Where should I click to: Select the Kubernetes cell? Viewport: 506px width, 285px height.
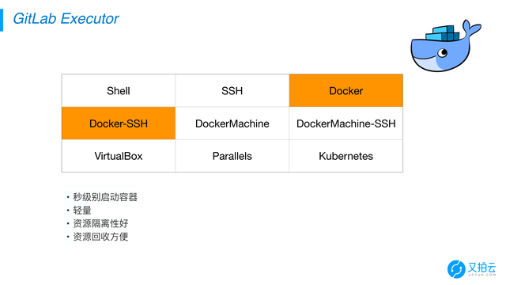point(346,156)
